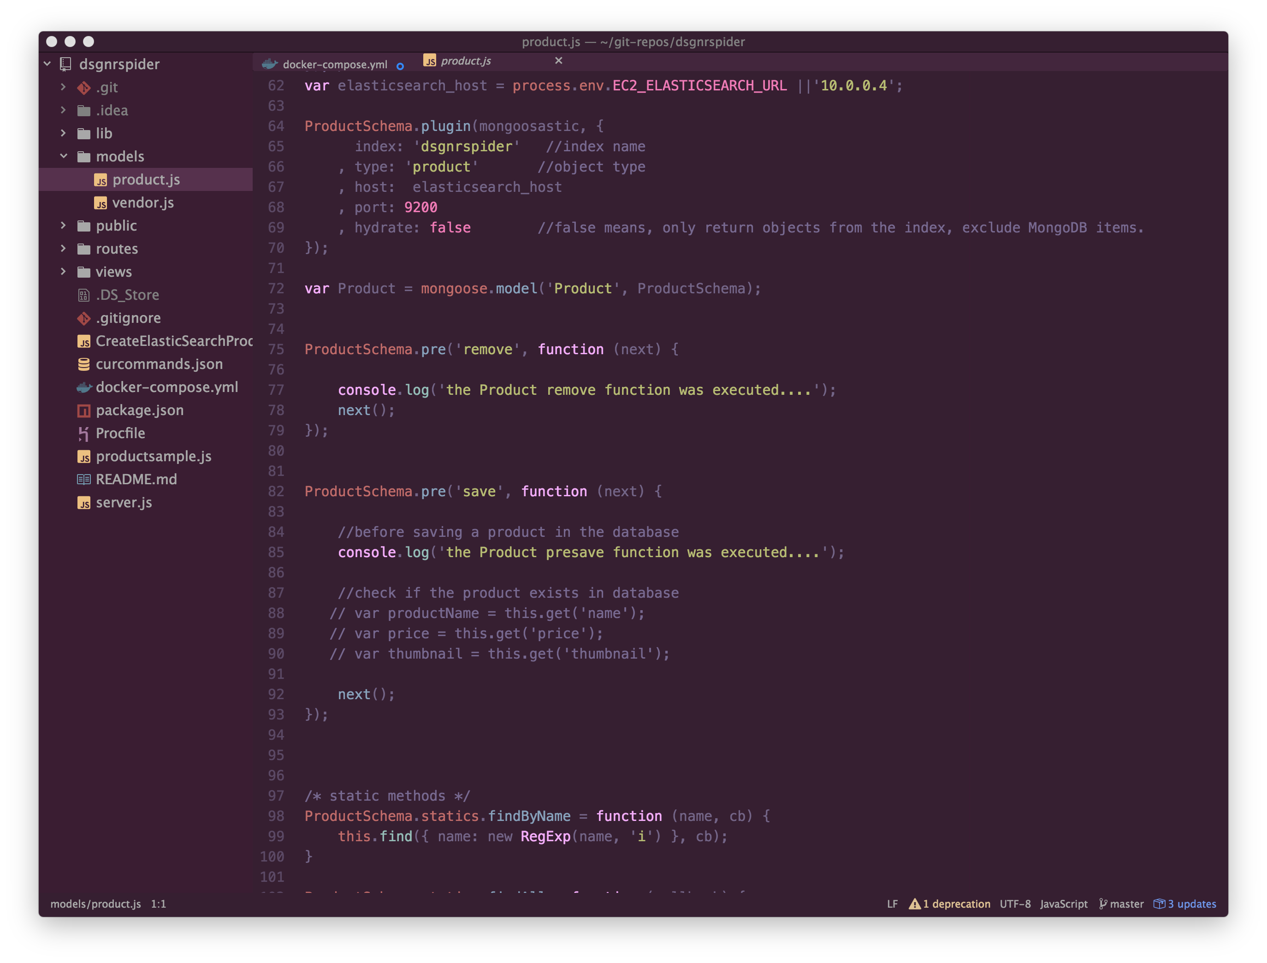Click the models folder icon
The image size is (1267, 963).
click(83, 156)
